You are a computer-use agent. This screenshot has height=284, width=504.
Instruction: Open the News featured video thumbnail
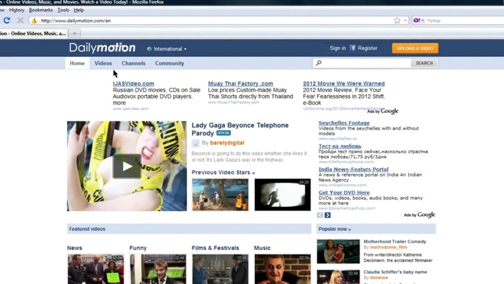point(96,269)
